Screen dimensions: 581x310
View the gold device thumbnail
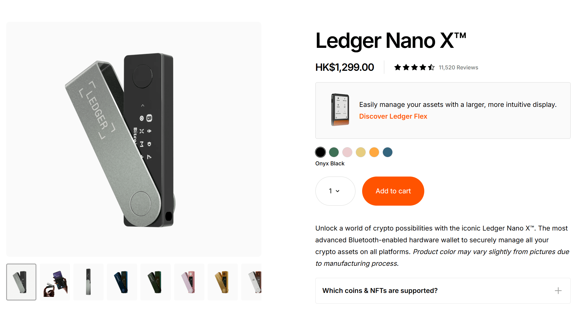(223, 282)
